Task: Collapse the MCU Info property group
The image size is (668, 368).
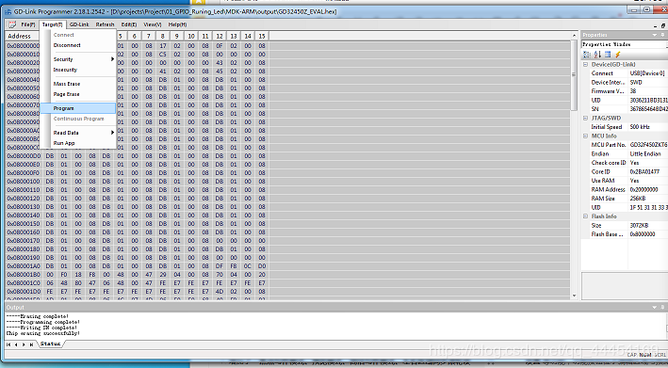Action: (585, 136)
